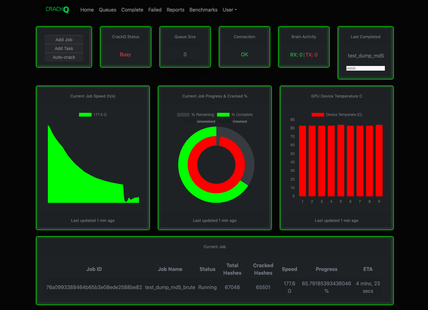The width and height of the screenshot is (428, 310).
Task: Select the test_dump_md5_brute job row
Action: (x=170, y=287)
